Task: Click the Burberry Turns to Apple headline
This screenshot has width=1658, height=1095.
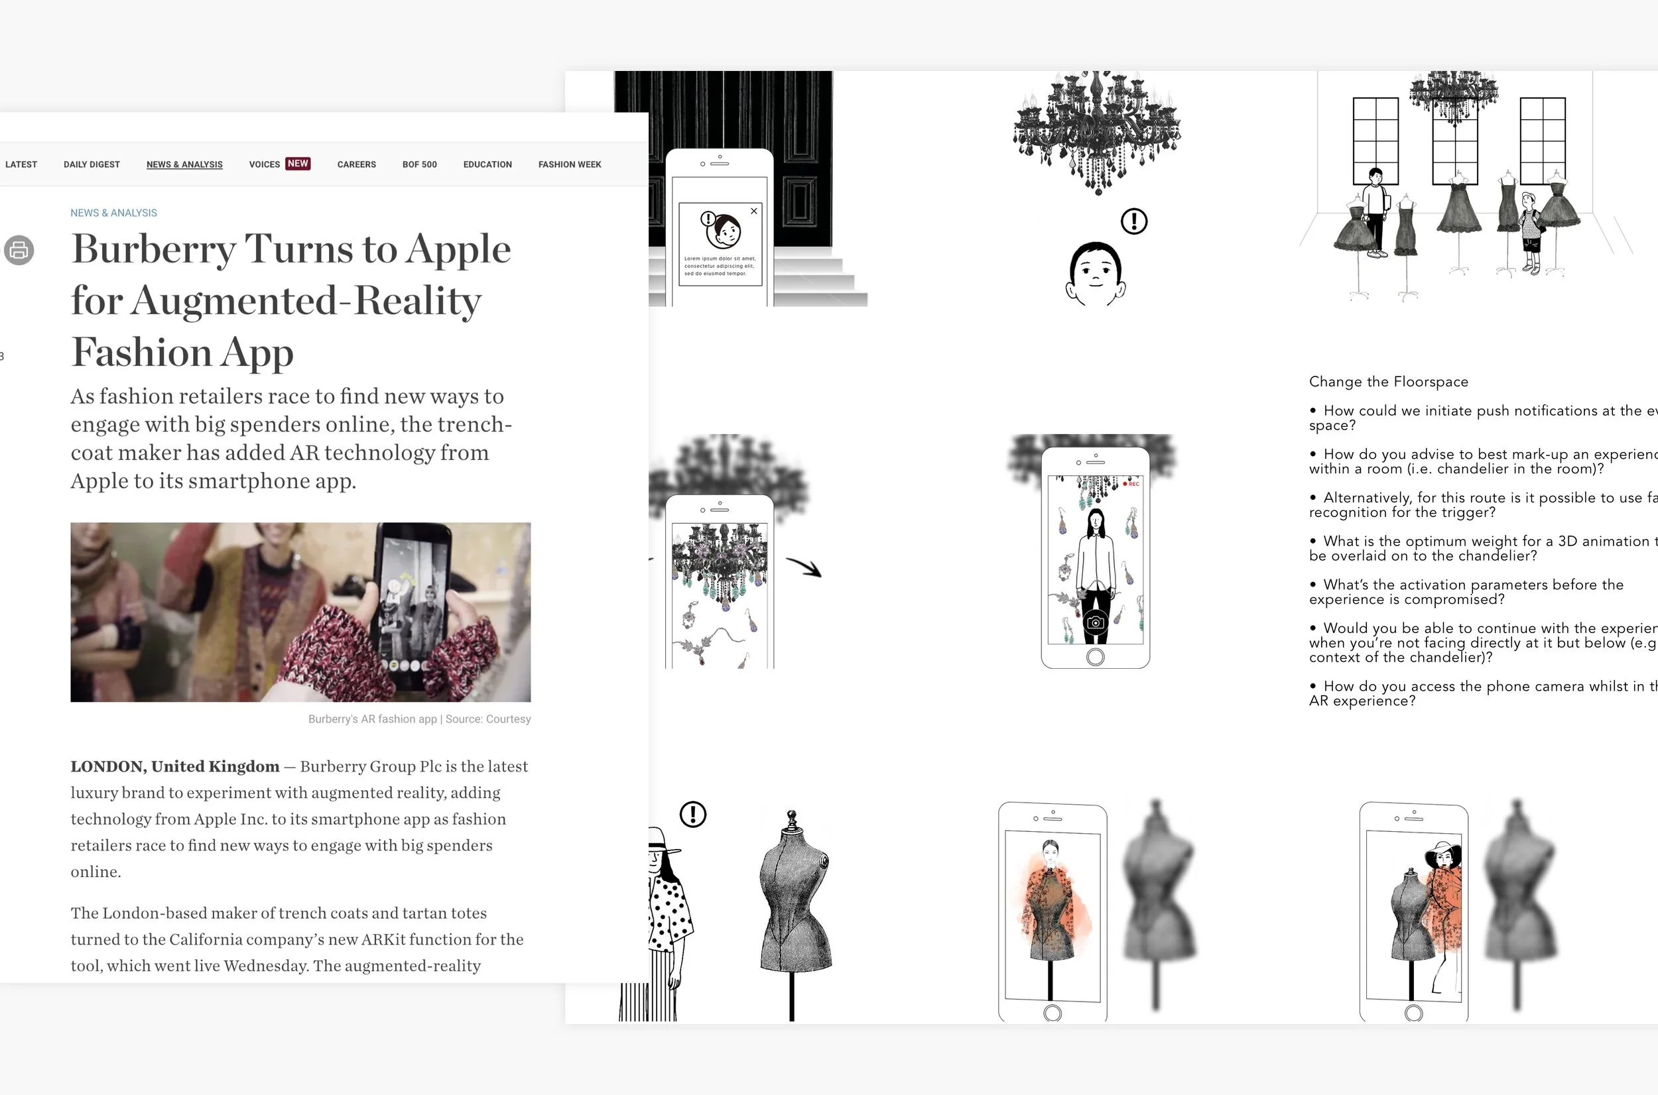Action: point(290,300)
